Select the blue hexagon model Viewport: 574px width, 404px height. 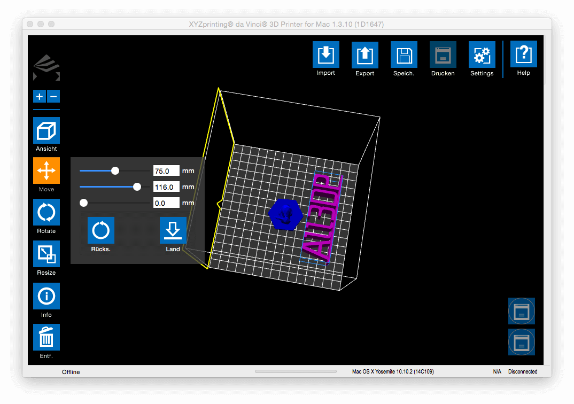pos(285,214)
